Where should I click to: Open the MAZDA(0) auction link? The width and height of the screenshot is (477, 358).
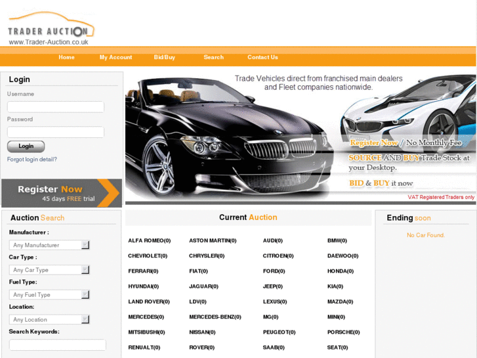tap(340, 302)
